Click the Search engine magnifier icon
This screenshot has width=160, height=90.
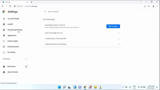(4, 41)
